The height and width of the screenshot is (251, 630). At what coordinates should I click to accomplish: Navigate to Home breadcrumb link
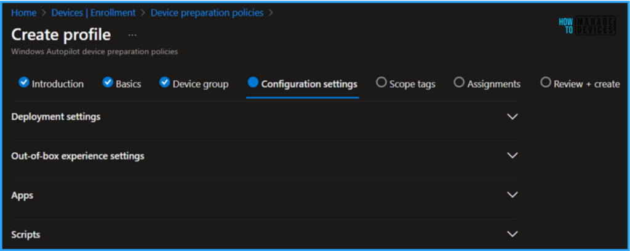pos(24,13)
